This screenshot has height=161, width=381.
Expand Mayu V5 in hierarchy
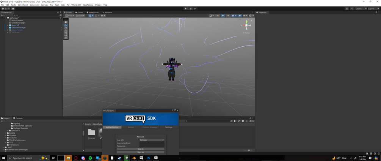8,25
